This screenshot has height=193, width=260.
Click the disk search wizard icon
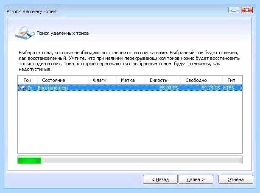pos(24,33)
